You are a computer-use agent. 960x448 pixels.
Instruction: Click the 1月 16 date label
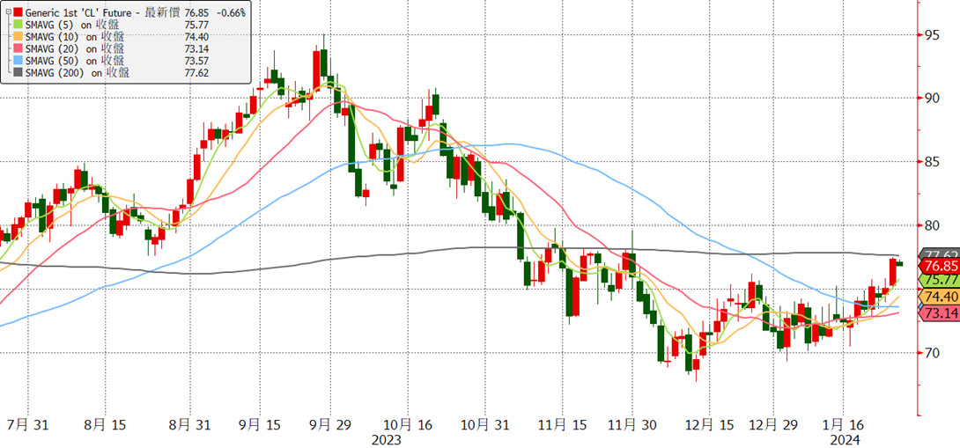pos(843,424)
